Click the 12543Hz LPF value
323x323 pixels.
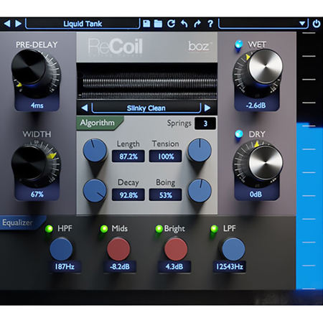tap(230, 266)
